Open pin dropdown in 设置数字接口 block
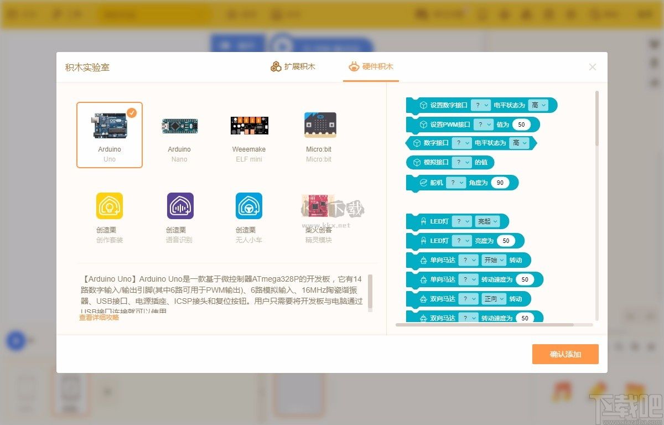The image size is (664, 425). [480, 105]
